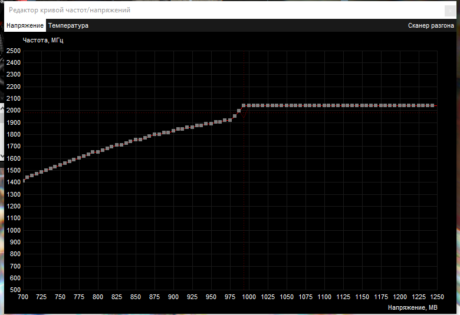
Task: Select the rightmost curve point on the plateau
Action: (432, 105)
